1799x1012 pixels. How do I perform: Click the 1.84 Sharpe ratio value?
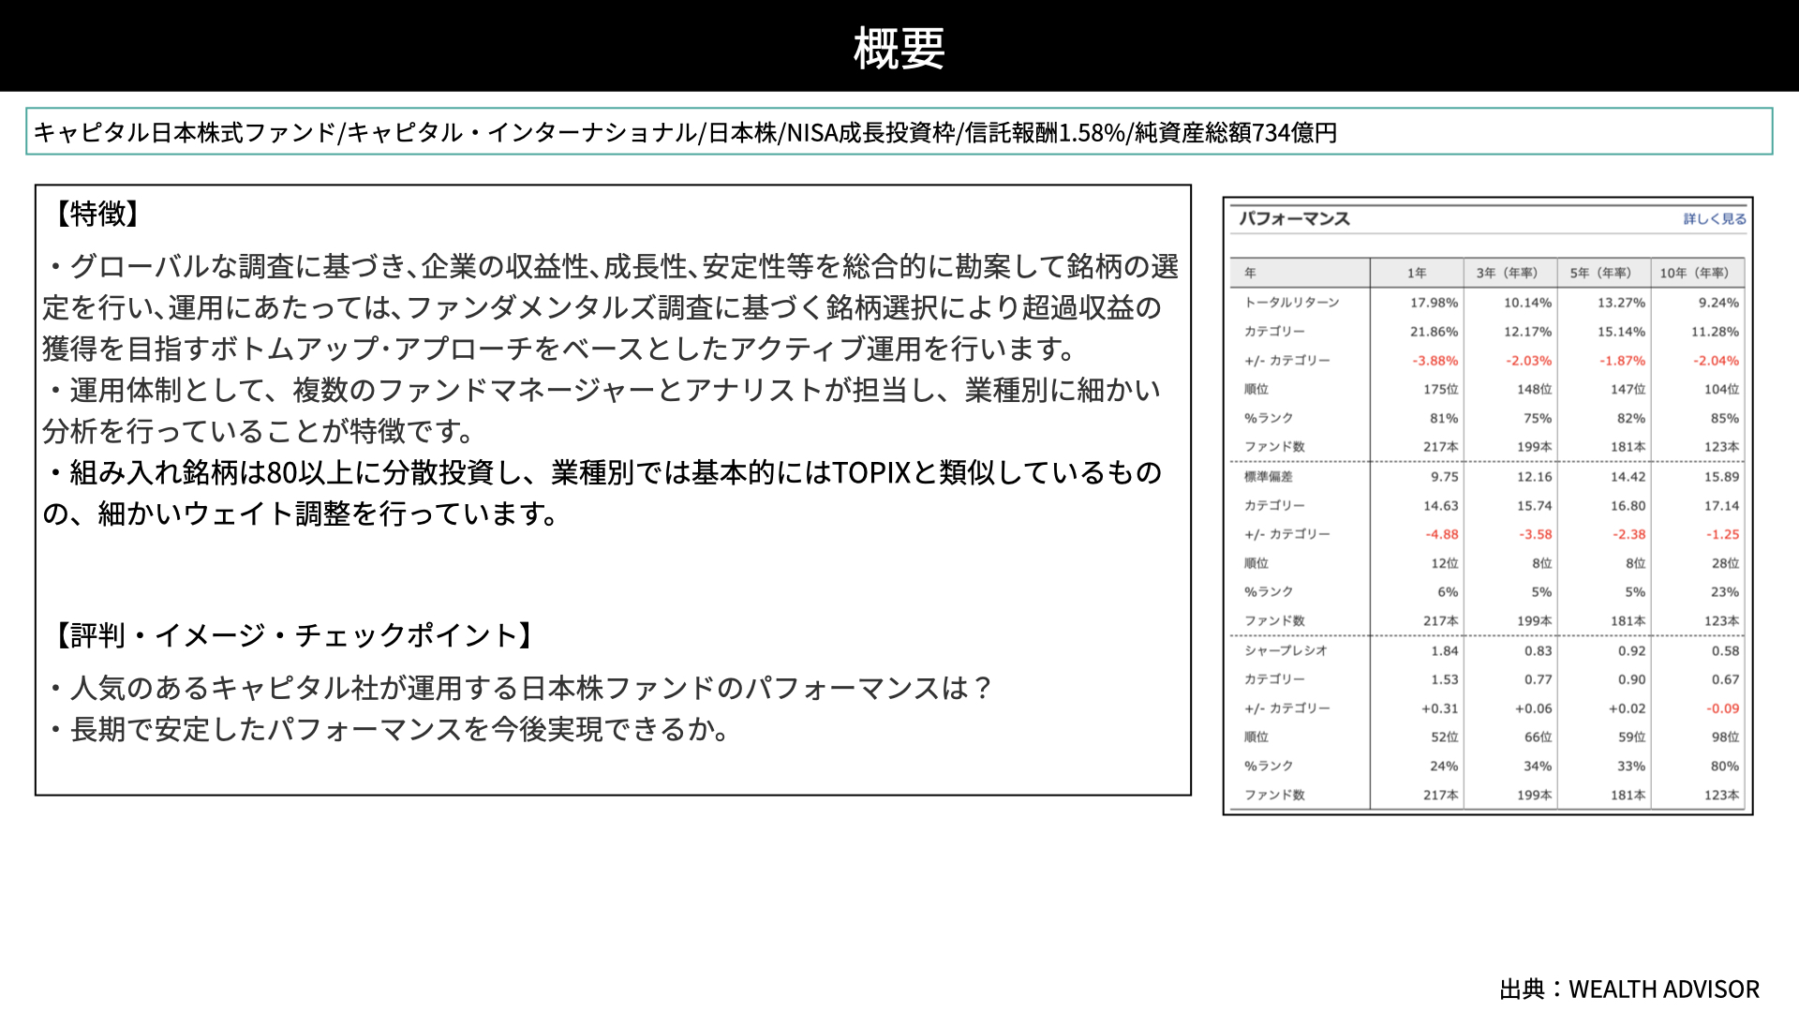tap(1445, 650)
